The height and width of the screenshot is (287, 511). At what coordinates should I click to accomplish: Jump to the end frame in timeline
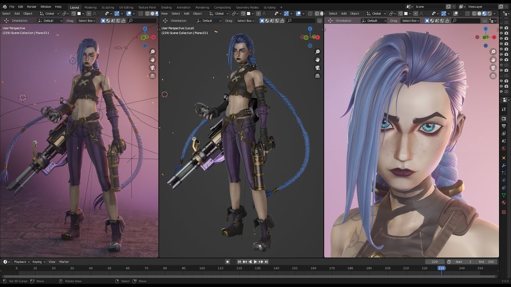(x=266, y=262)
